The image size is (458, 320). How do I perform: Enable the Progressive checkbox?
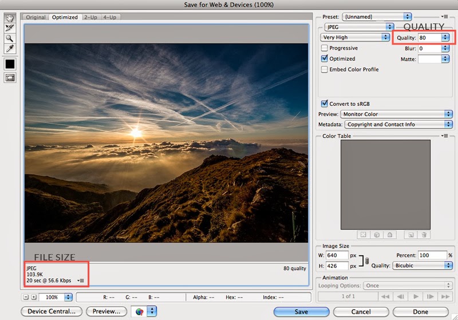325,48
